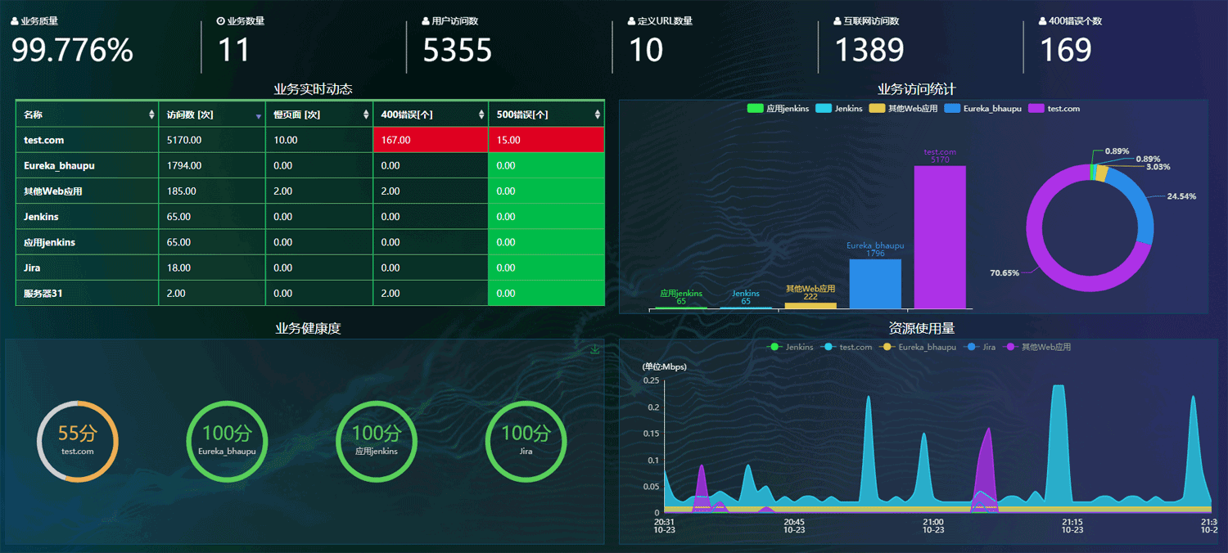Screen dimensions: 1228x553
Task: Click the 访问数 [次] column header
Action: (212, 115)
